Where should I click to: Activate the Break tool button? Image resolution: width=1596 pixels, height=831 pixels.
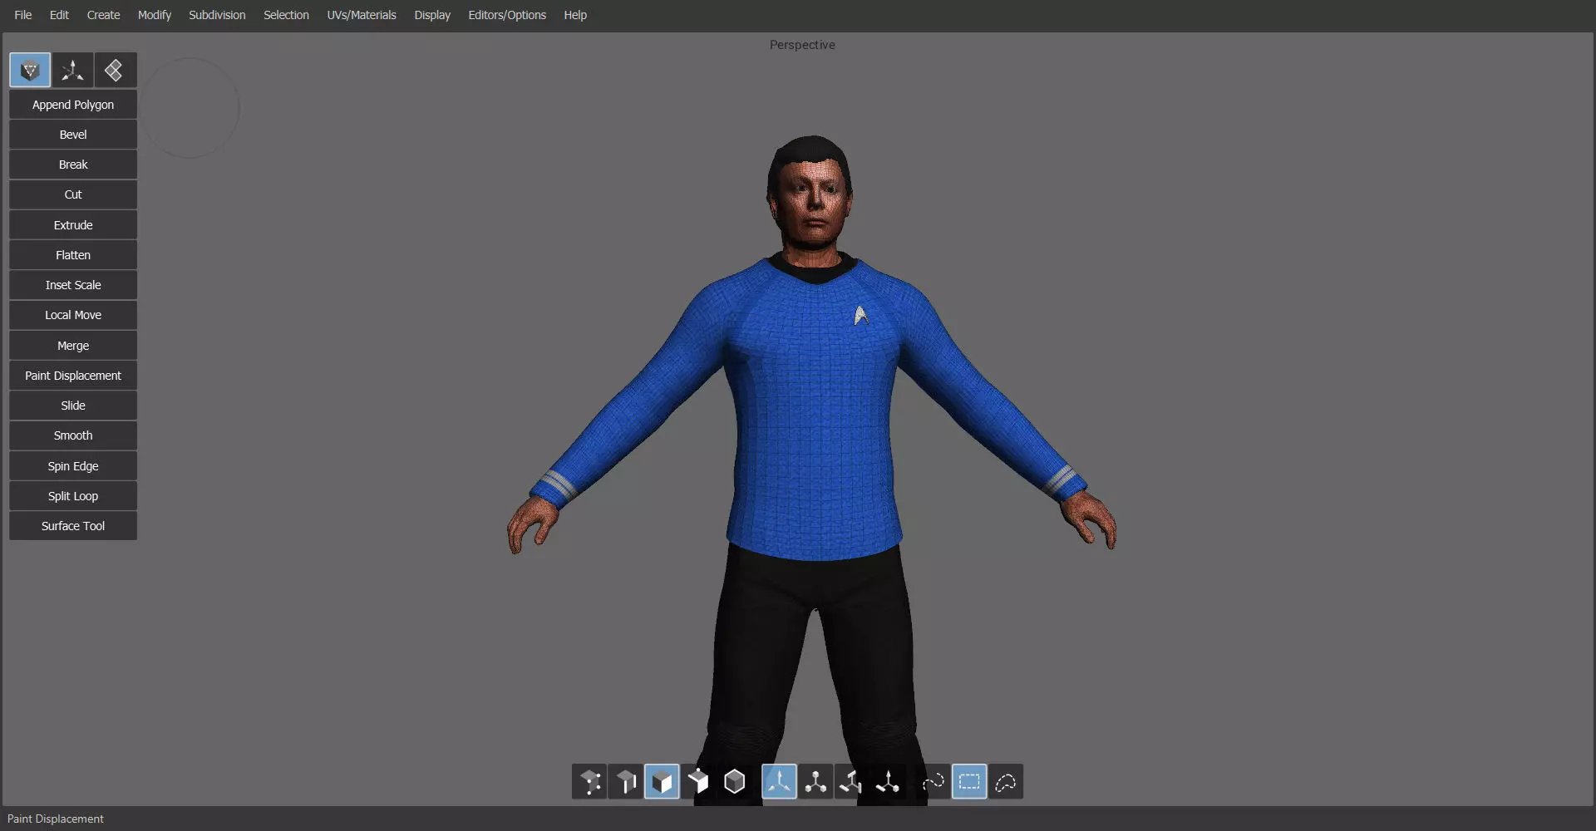tap(73, 165)
